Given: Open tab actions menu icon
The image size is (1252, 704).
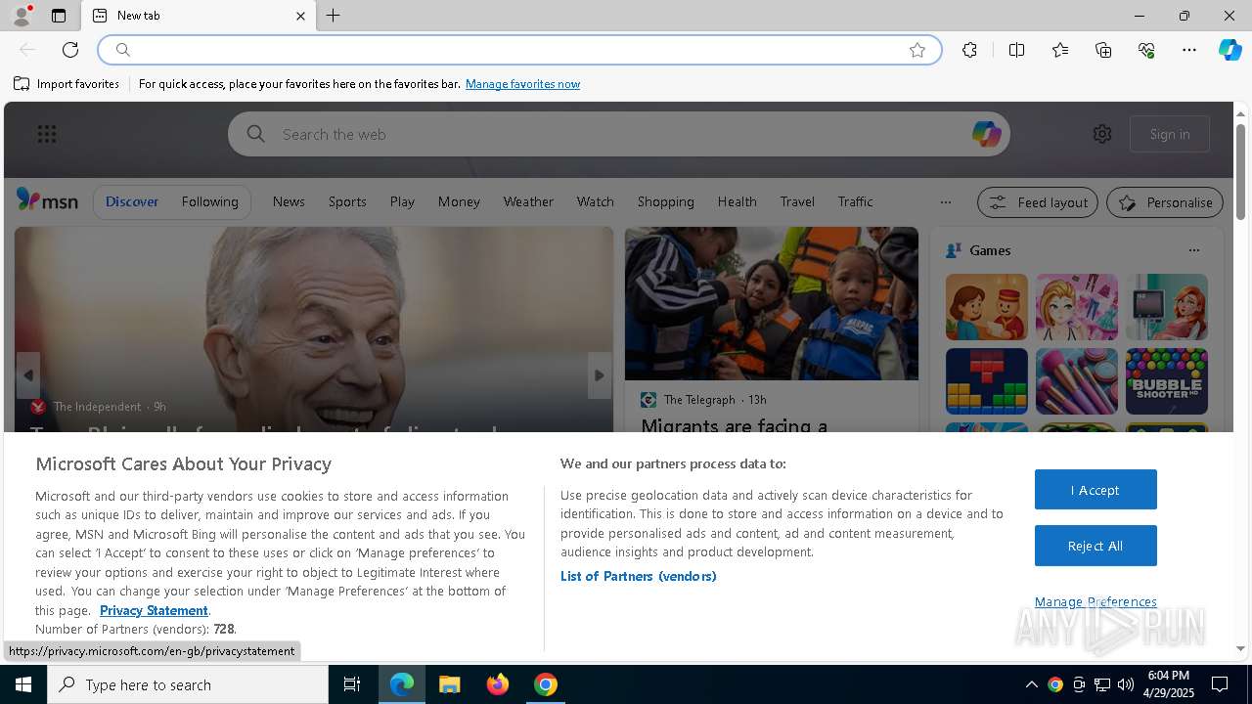Looking at the screenshot, I should coord(59,16).
